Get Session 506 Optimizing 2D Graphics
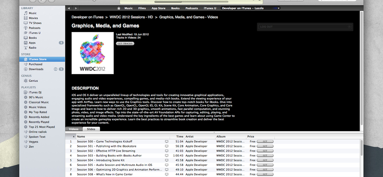Screen dimensions: 383x177 [265, 170]
